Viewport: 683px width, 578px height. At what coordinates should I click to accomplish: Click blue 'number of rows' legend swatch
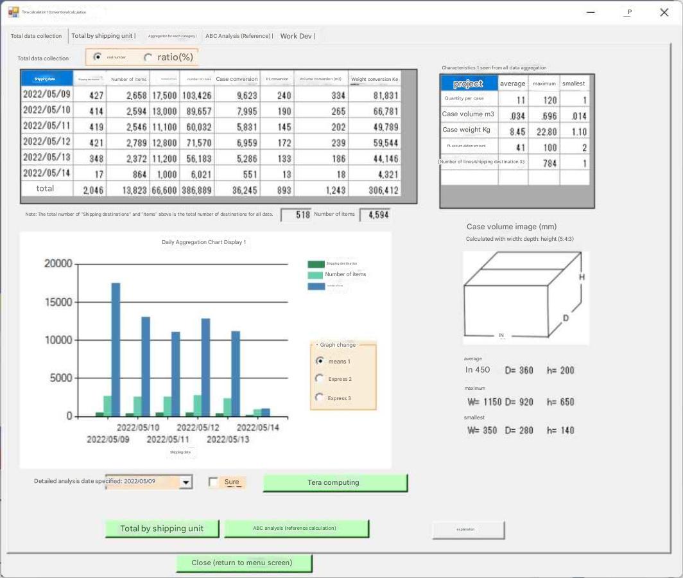pos(316,286)
